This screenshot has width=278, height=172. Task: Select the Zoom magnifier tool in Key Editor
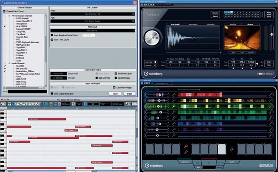coord(34,104)
